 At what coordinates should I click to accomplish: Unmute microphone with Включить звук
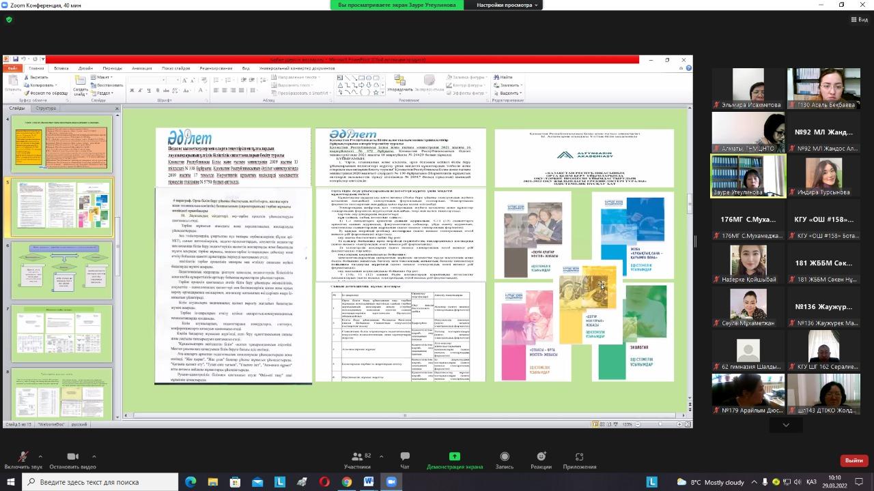[x=23, y=457]
